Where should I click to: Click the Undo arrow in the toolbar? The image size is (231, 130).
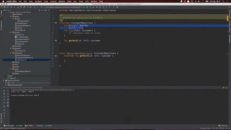click(x=12, y=7)
